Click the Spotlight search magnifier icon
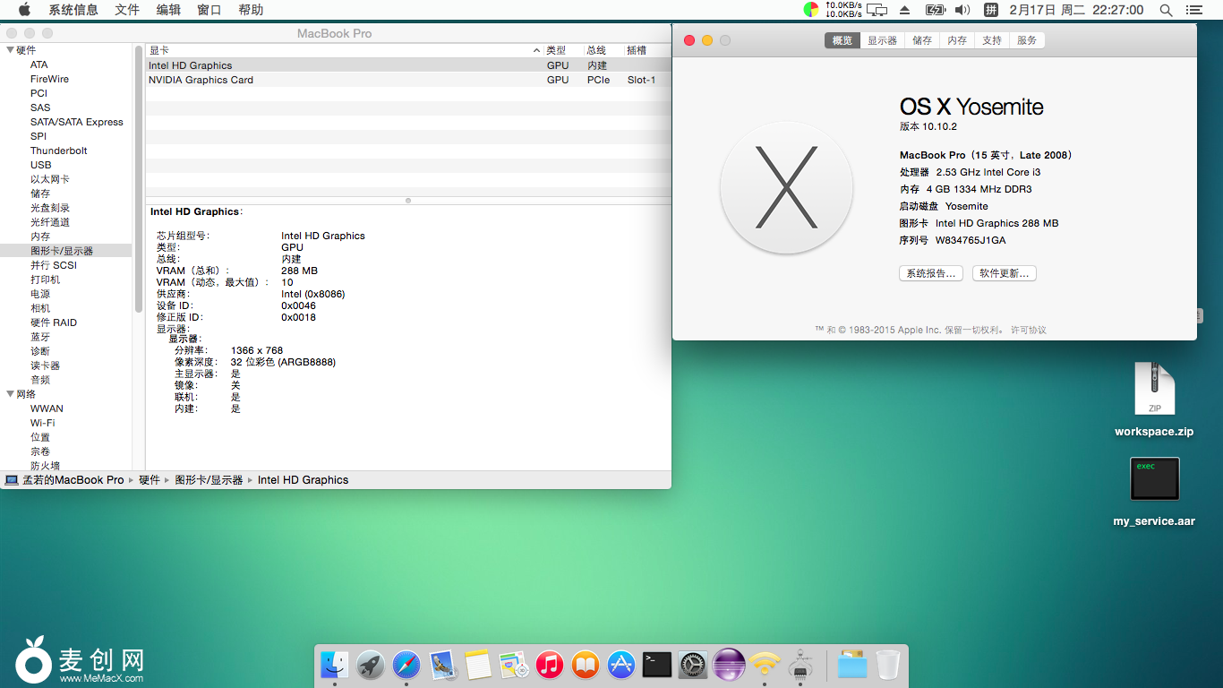The height and width of the screenshot is (688, 1223). [1166, 10]
